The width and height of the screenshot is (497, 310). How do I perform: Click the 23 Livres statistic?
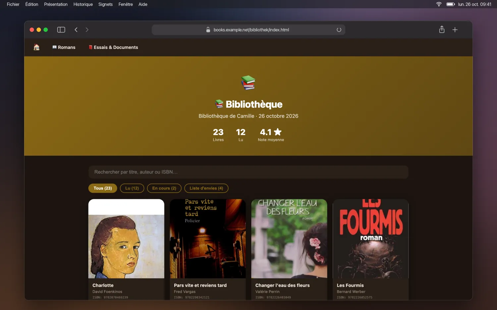(218, 135)
